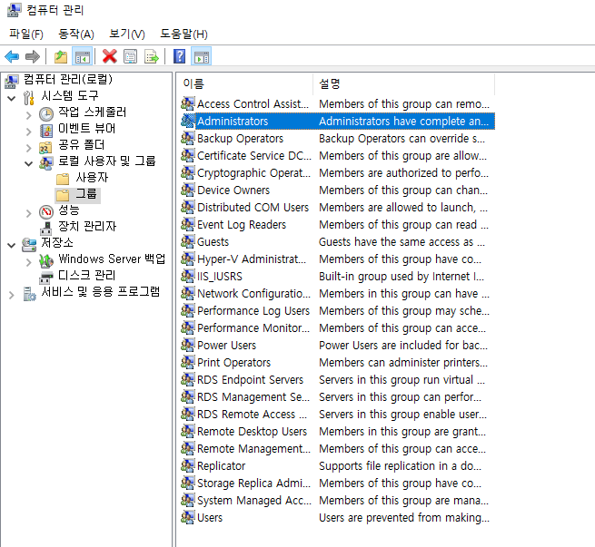The image size is (595, 547).
Task: Collapse the 로컬 사용자 및 그룹 node
Action: [x=28, y=163]
